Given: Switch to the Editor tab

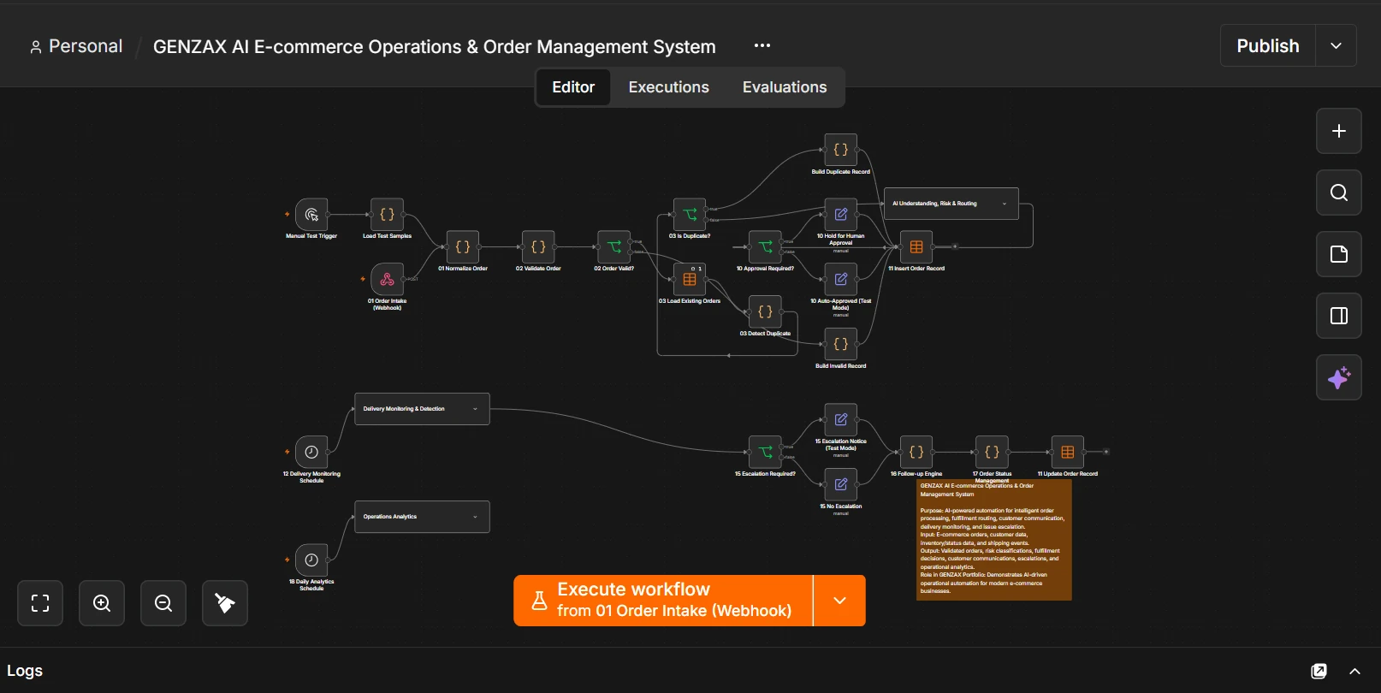Looking at the screenshot, I should pyautogui.click(x=573, y=87).
